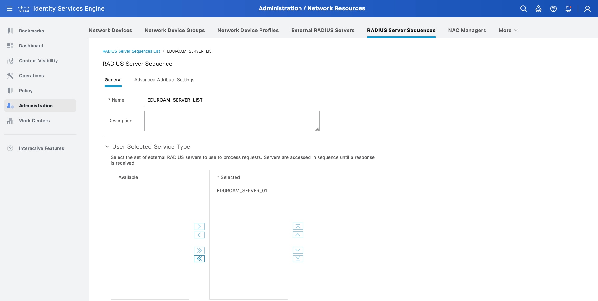Open the help question mark icon
The image size is (598, 301).
click(x=553, y=9)
